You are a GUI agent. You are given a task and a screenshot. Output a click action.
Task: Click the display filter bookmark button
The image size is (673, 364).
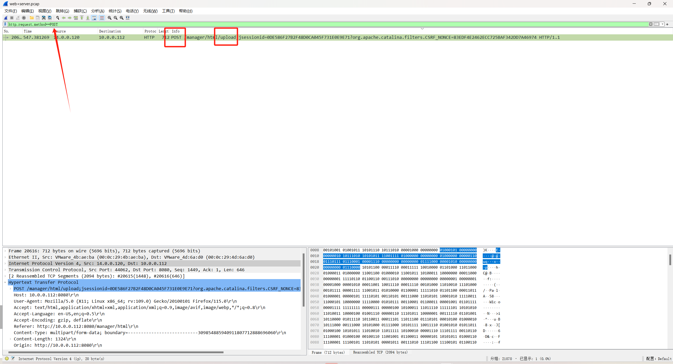pos(5,24)
